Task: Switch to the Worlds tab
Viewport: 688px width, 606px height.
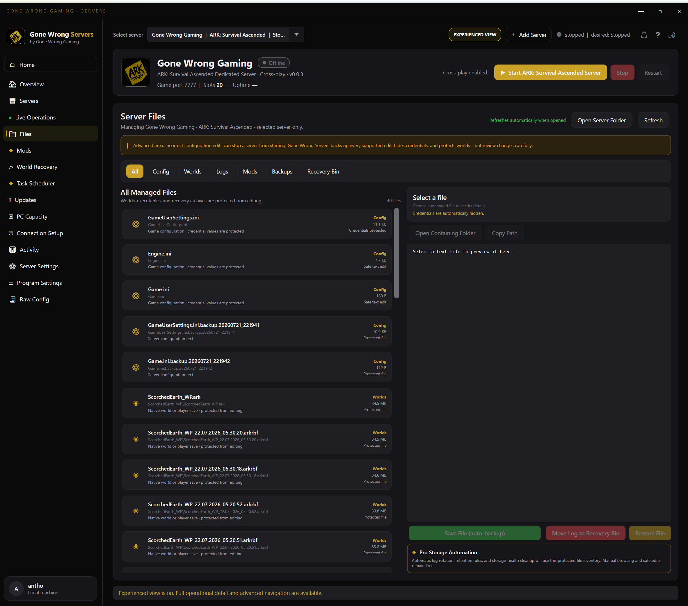Action: coord(193,171)
